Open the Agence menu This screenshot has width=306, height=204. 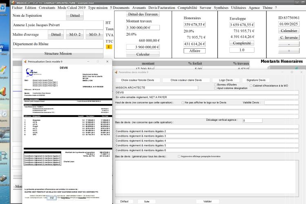(254, 8)
